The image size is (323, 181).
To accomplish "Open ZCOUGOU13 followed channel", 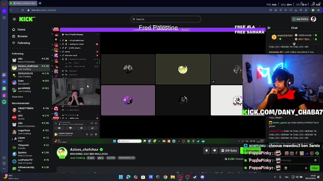I will click(x=30, y=75).
